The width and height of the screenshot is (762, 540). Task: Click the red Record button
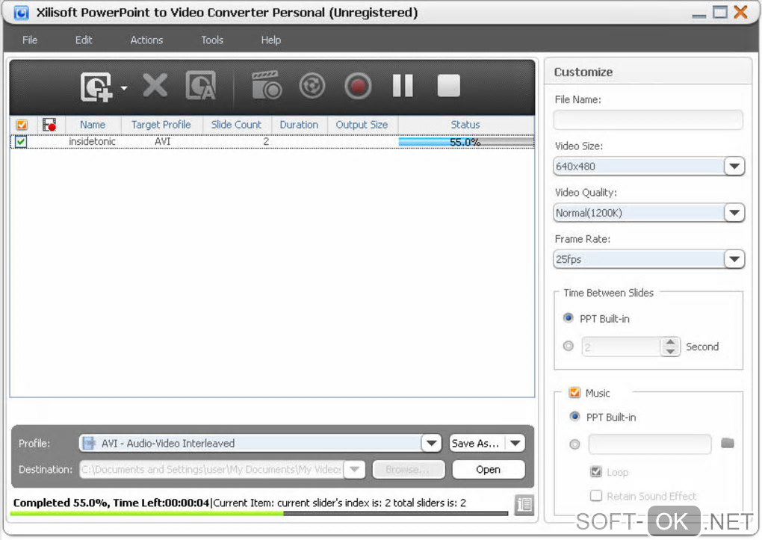pyautogui.click(x=358, y=86)
